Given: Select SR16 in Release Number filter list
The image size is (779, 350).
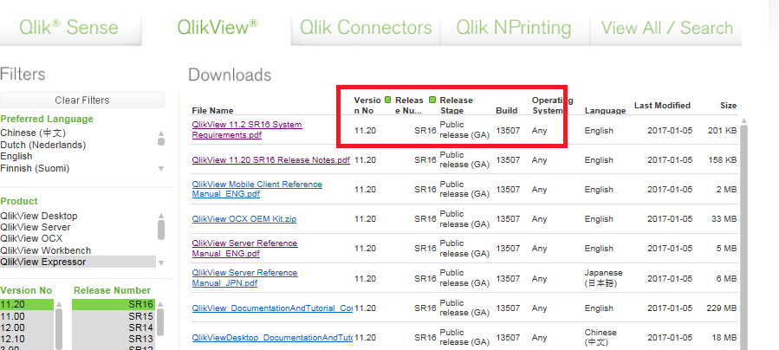Looking at the screenshot, I should (x=114, y=304).
